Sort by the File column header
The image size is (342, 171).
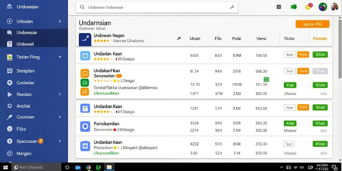tap(218, 39)
